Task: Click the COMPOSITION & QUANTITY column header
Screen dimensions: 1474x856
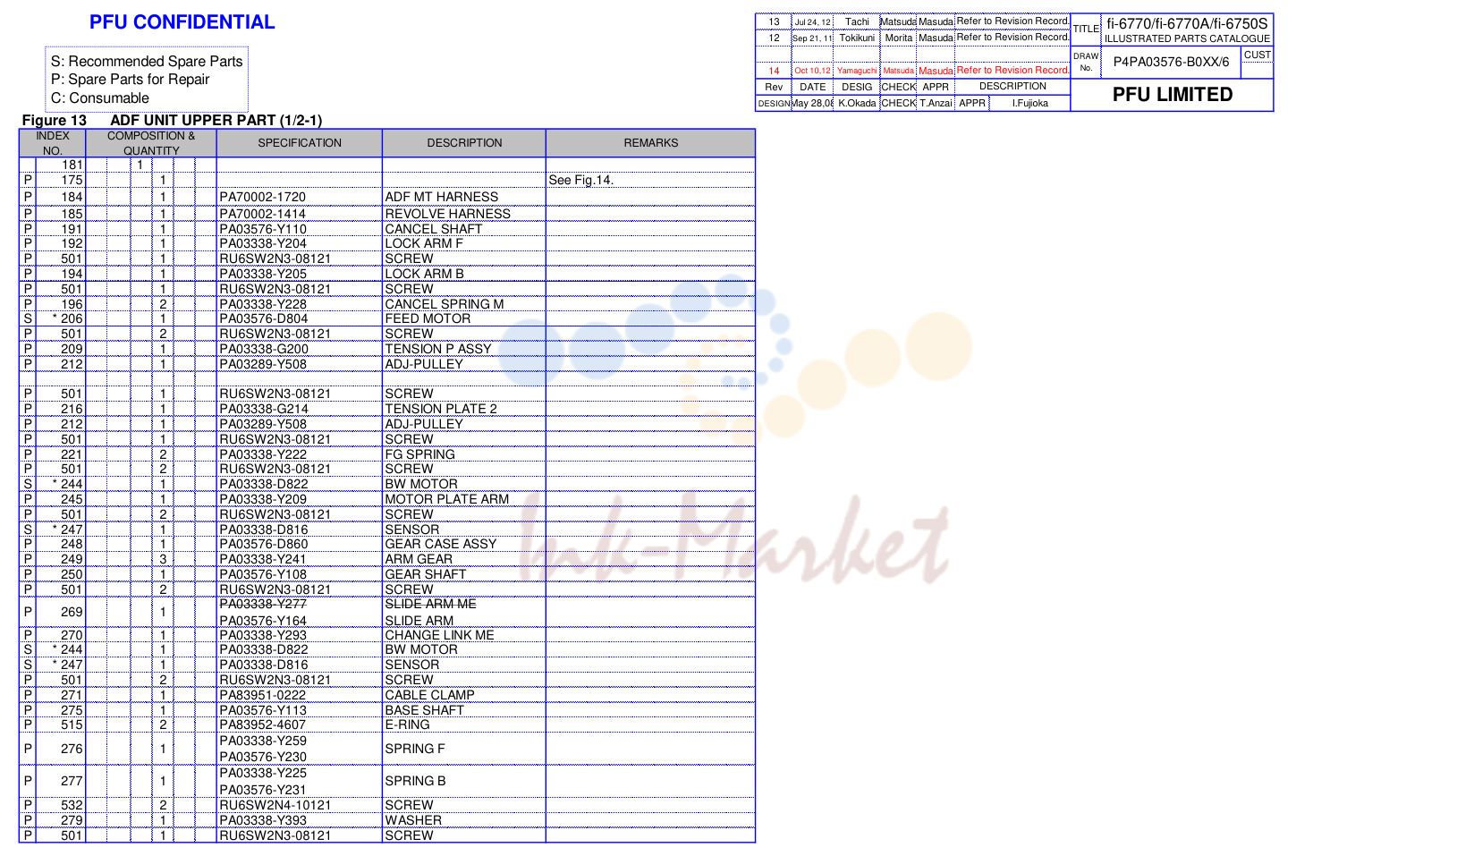Action: click(151, 143)
